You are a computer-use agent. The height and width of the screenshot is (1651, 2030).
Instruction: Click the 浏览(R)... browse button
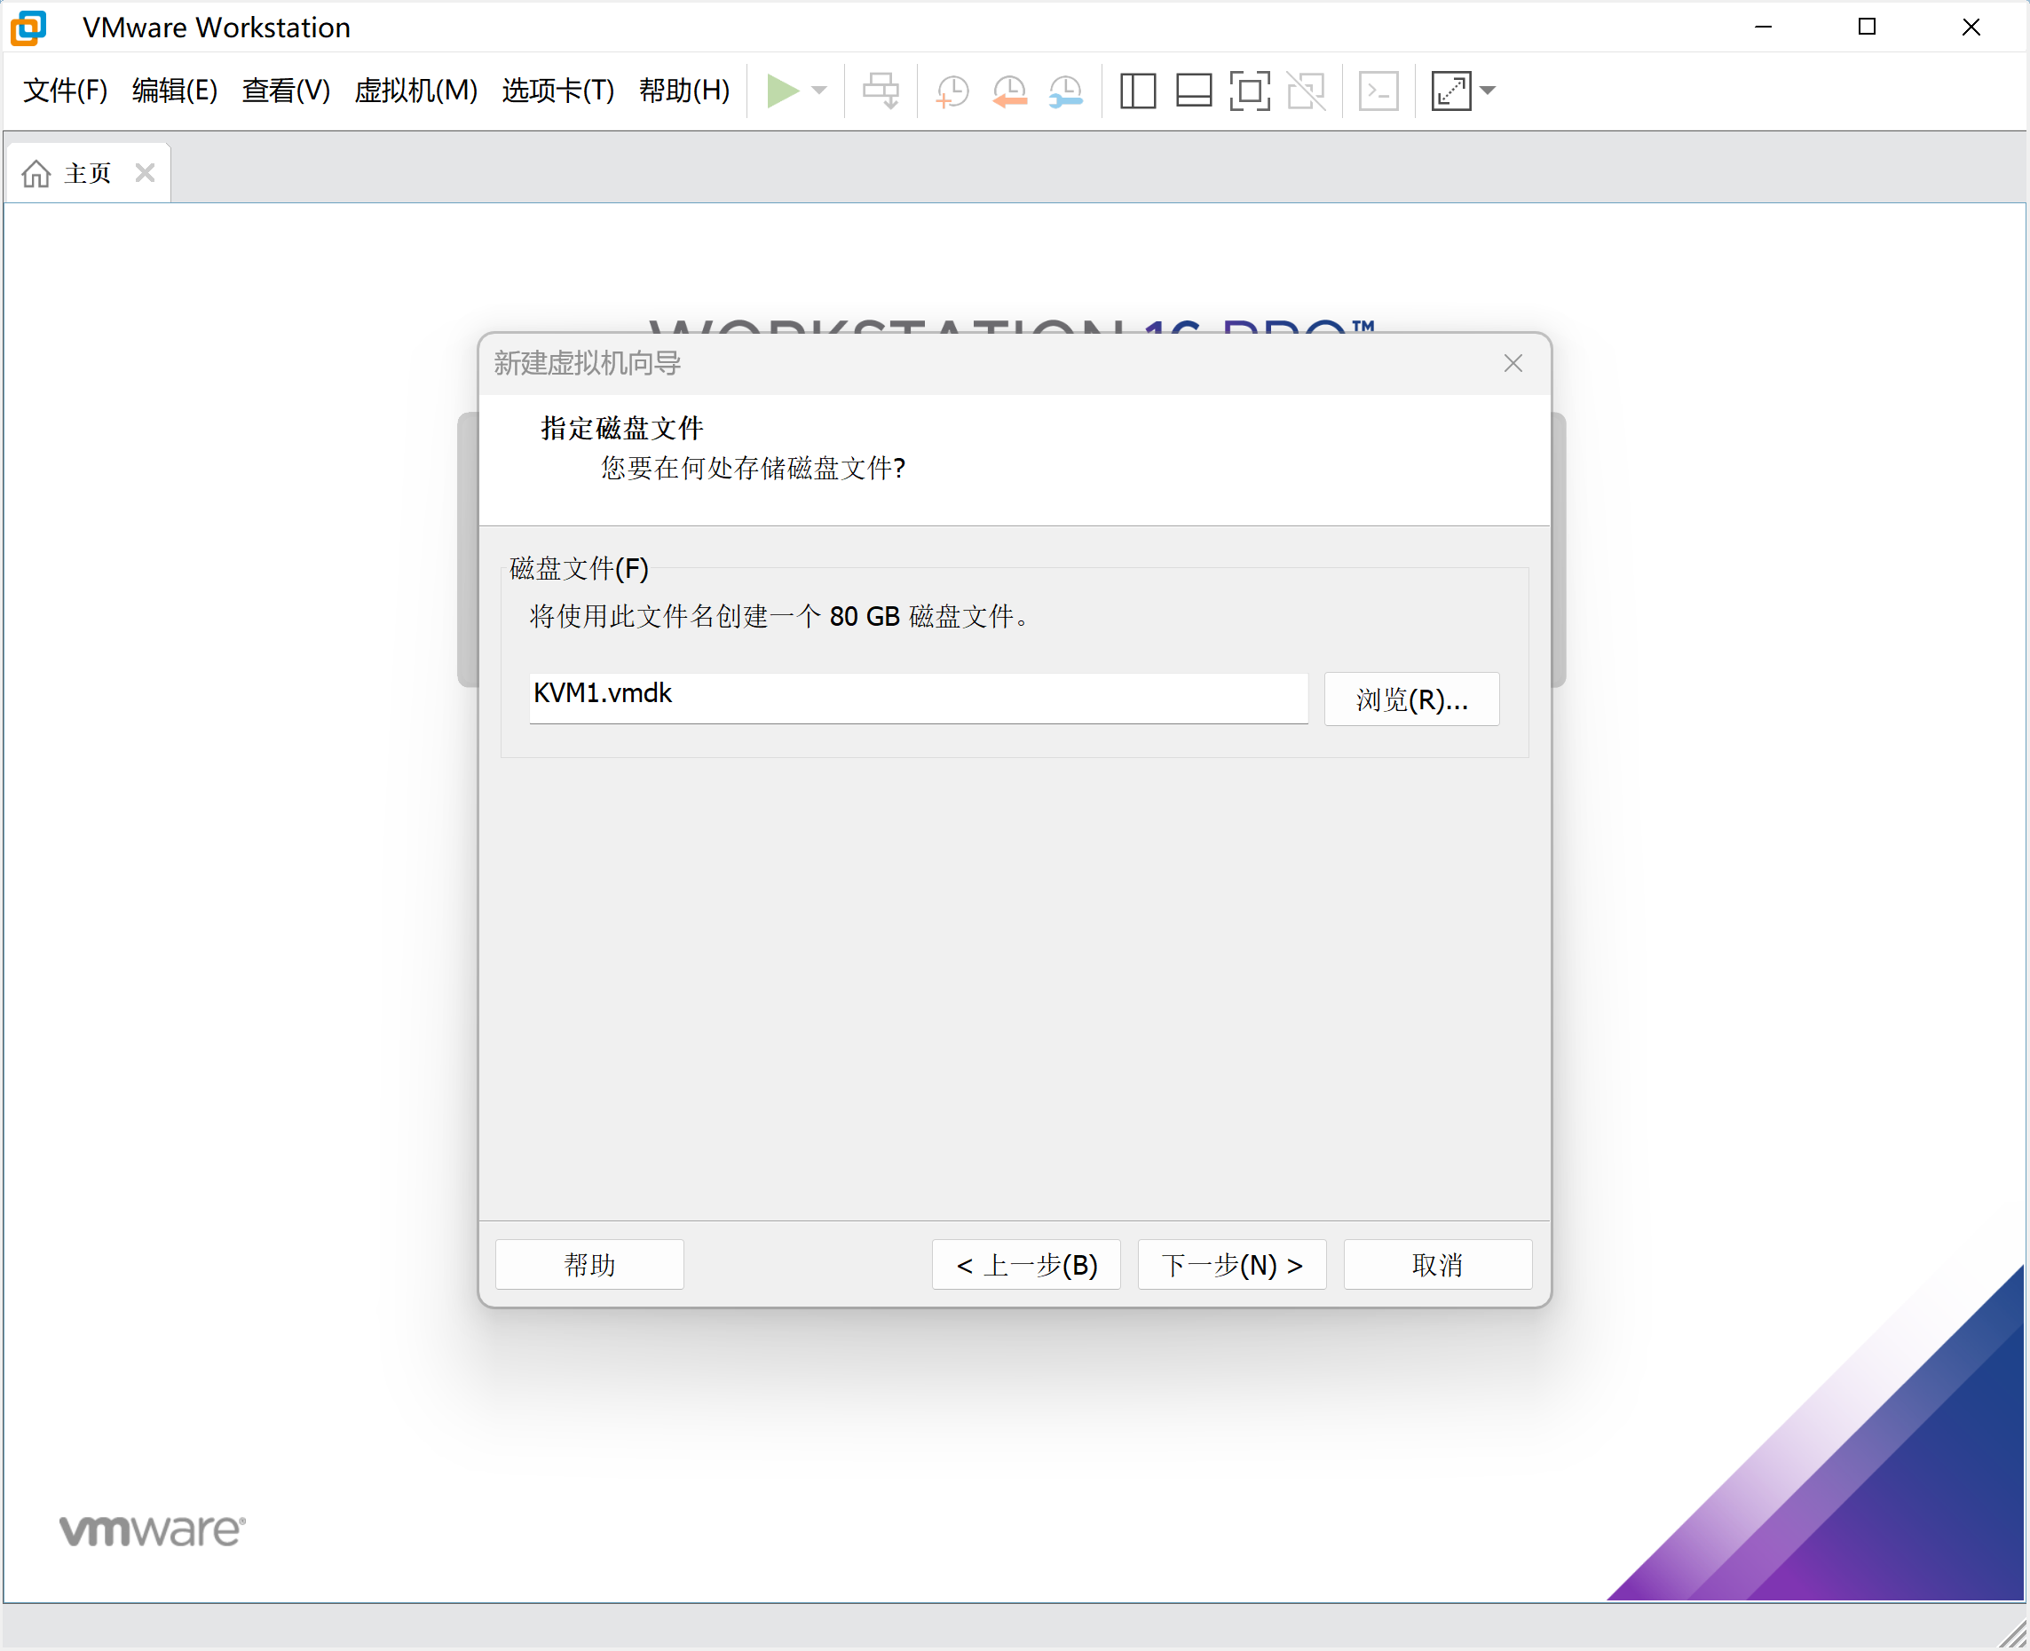[x=1411, y=700]
